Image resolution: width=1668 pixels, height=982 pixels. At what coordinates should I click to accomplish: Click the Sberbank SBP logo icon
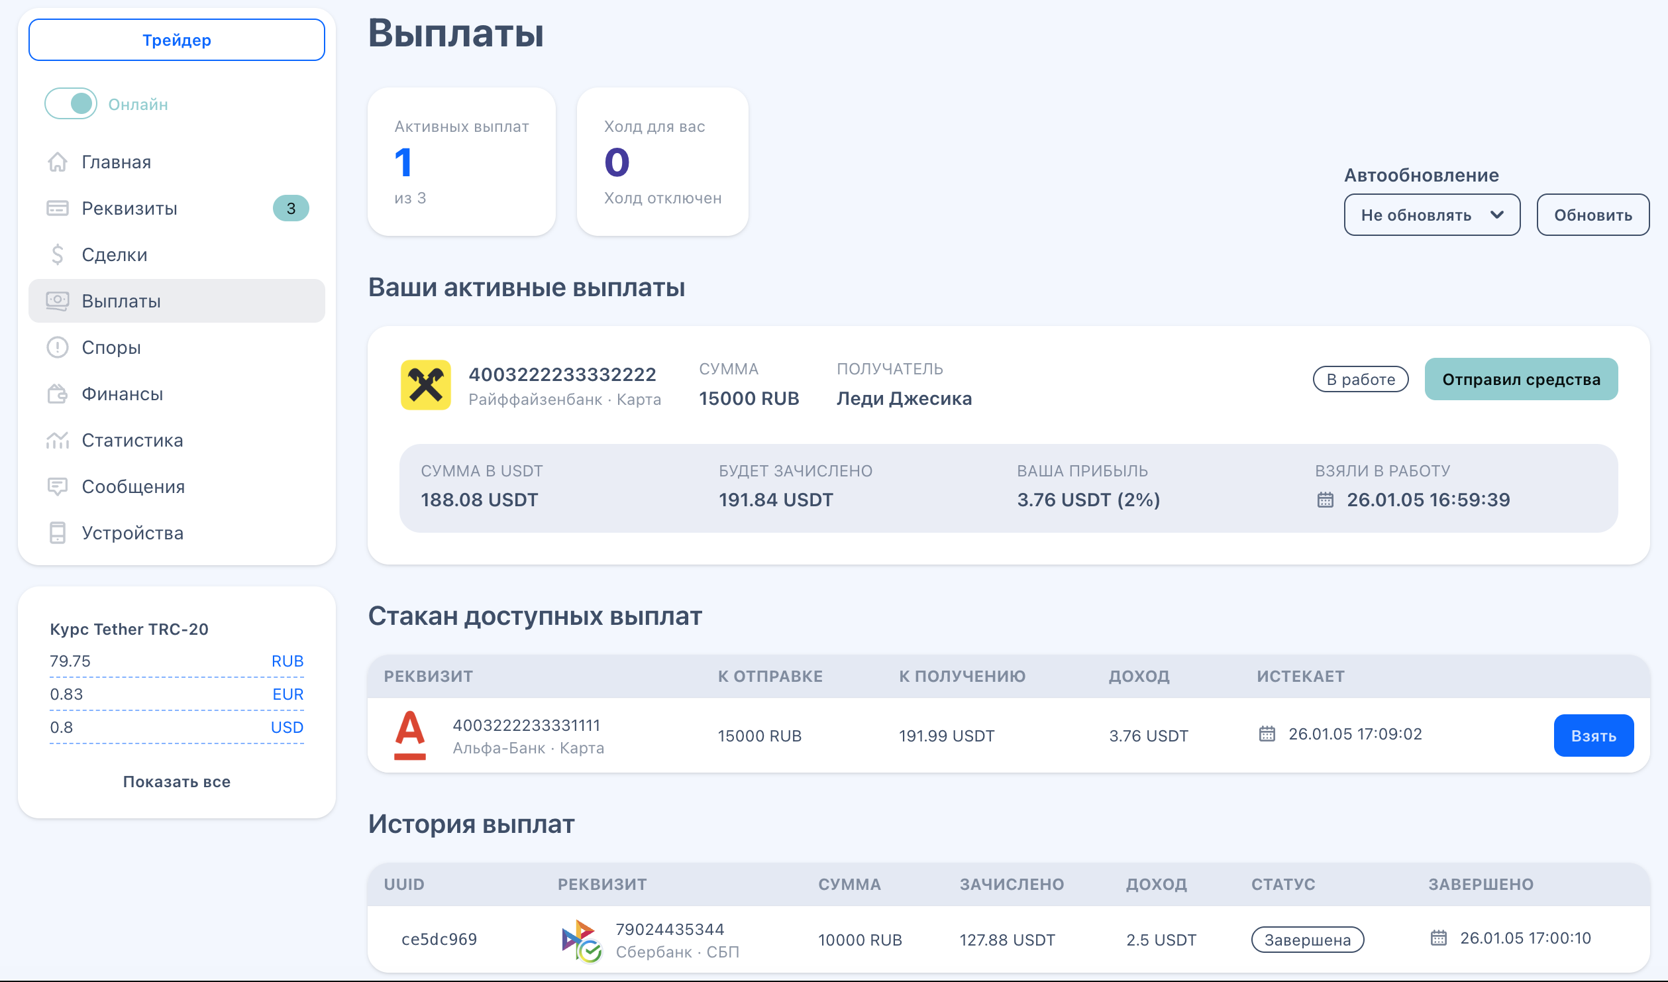click(581, 940)
